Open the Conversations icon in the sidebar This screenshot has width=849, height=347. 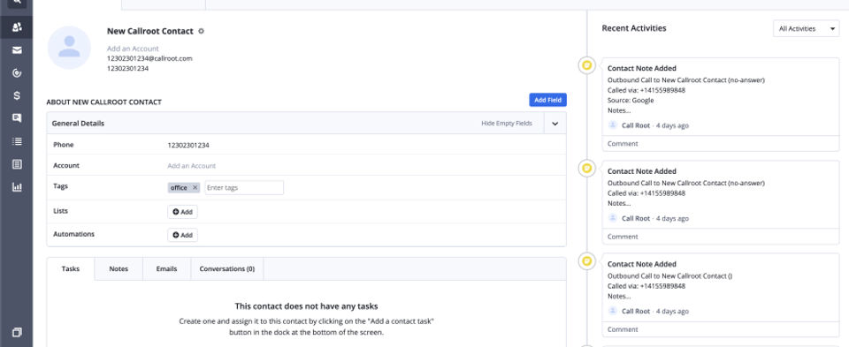coord(17,118)
